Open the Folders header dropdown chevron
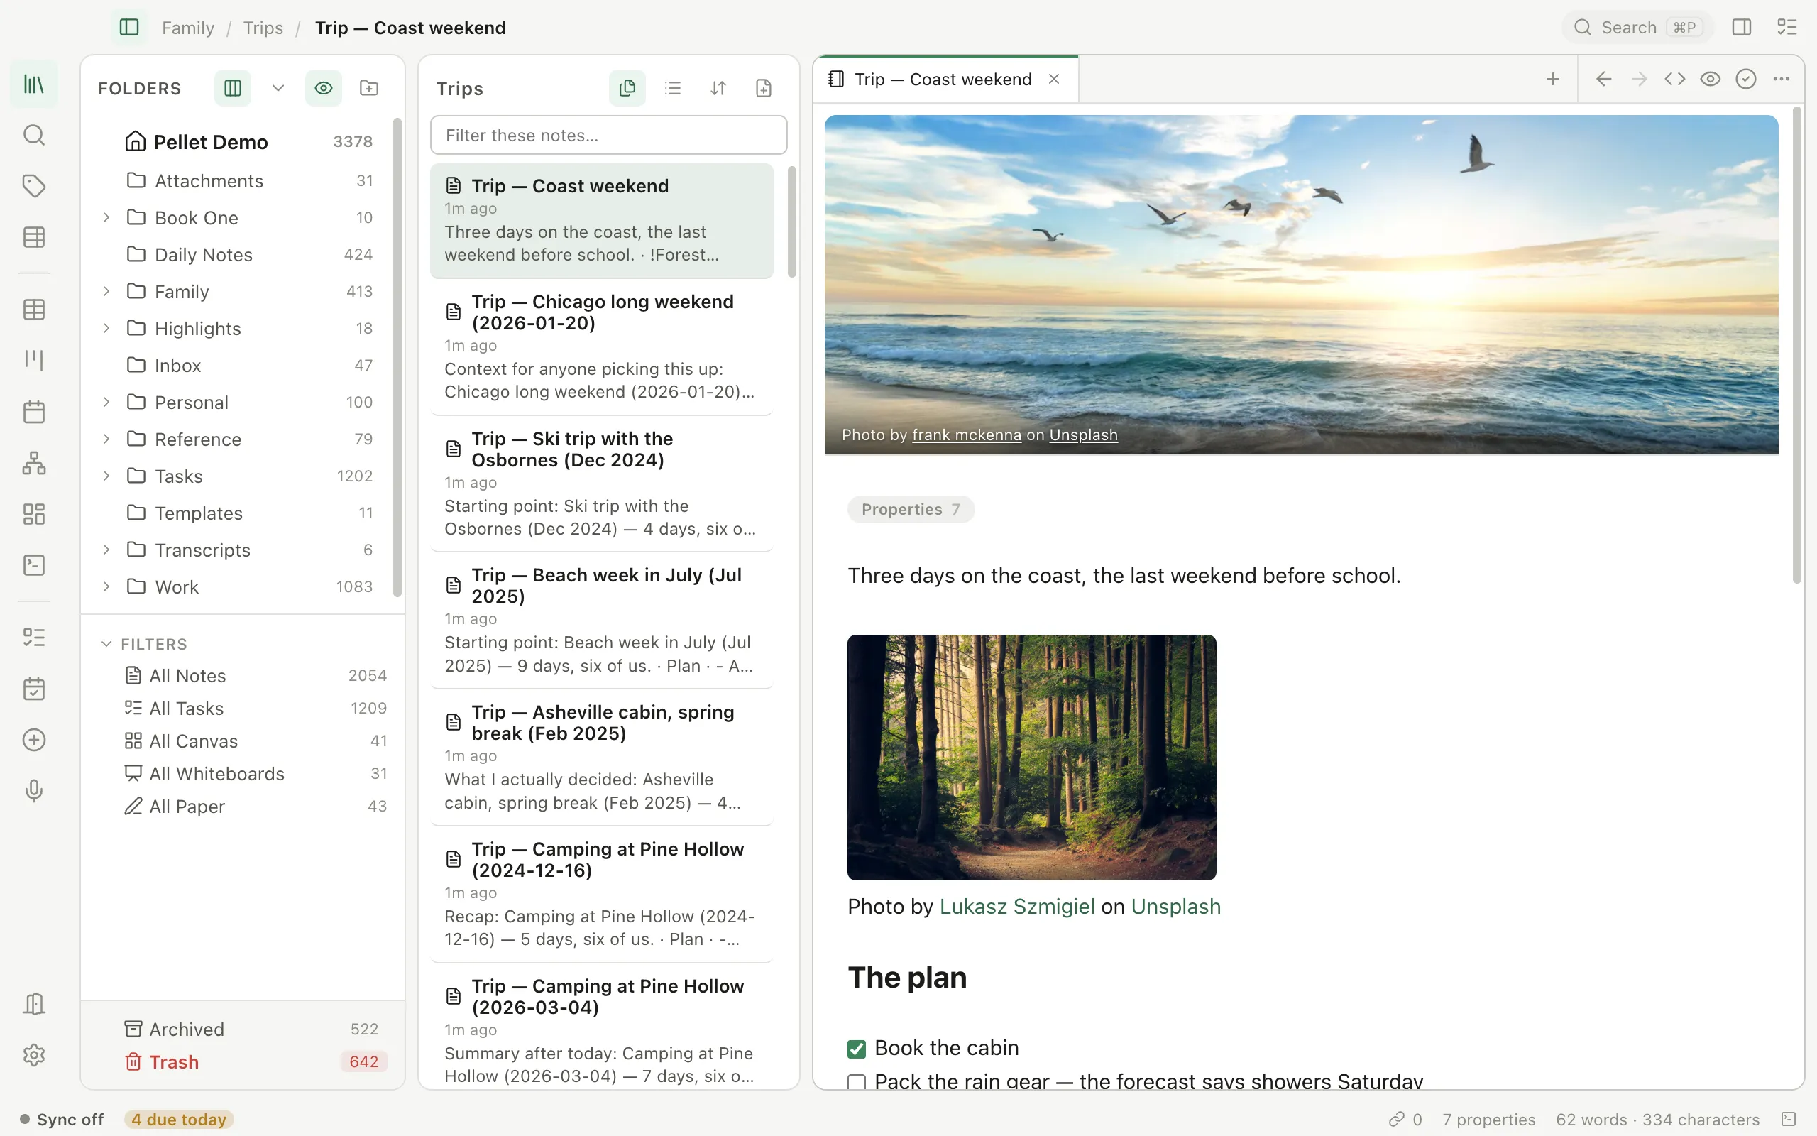The height and width of the screenshot is (1136, 1817). click(278, 88)
